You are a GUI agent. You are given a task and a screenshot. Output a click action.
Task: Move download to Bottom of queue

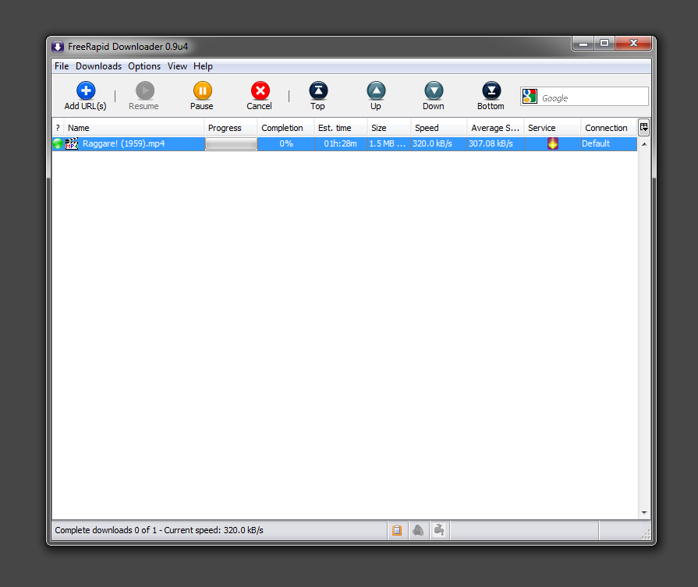pos(491,96)
